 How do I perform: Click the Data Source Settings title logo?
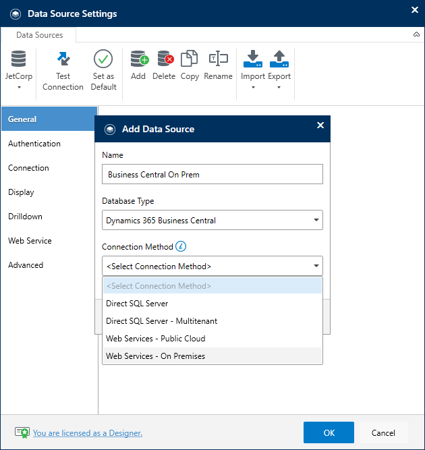tap(16, 13)
